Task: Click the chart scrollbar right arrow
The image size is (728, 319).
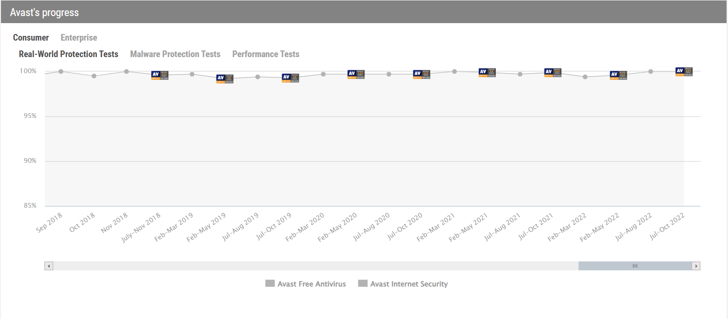Action: tap(695, 266)
